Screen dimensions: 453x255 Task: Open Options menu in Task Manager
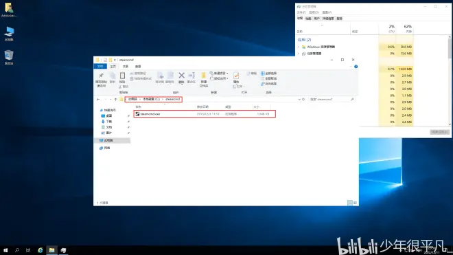pyautogui.click(x=314, y=12)
